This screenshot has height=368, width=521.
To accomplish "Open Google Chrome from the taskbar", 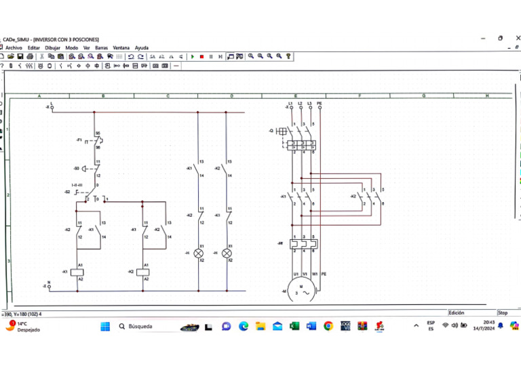I will click(328, 326).
